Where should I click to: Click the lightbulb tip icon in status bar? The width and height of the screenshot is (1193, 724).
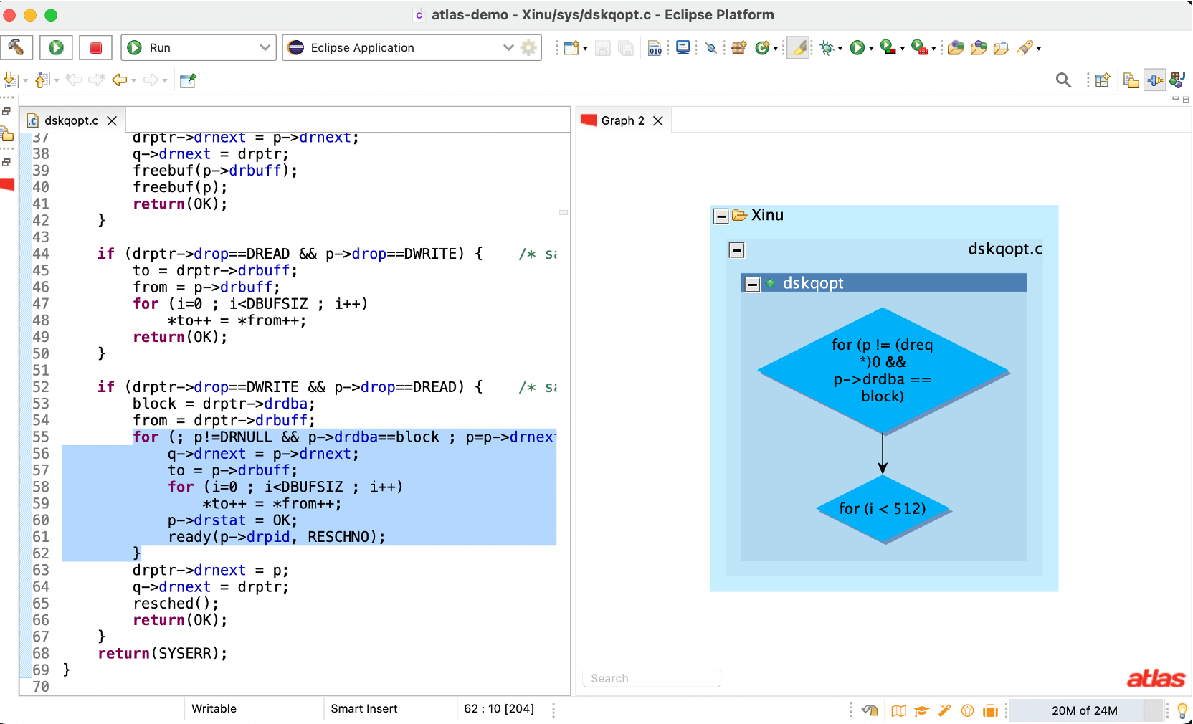pyautogui.click(x=1182, y=710)
